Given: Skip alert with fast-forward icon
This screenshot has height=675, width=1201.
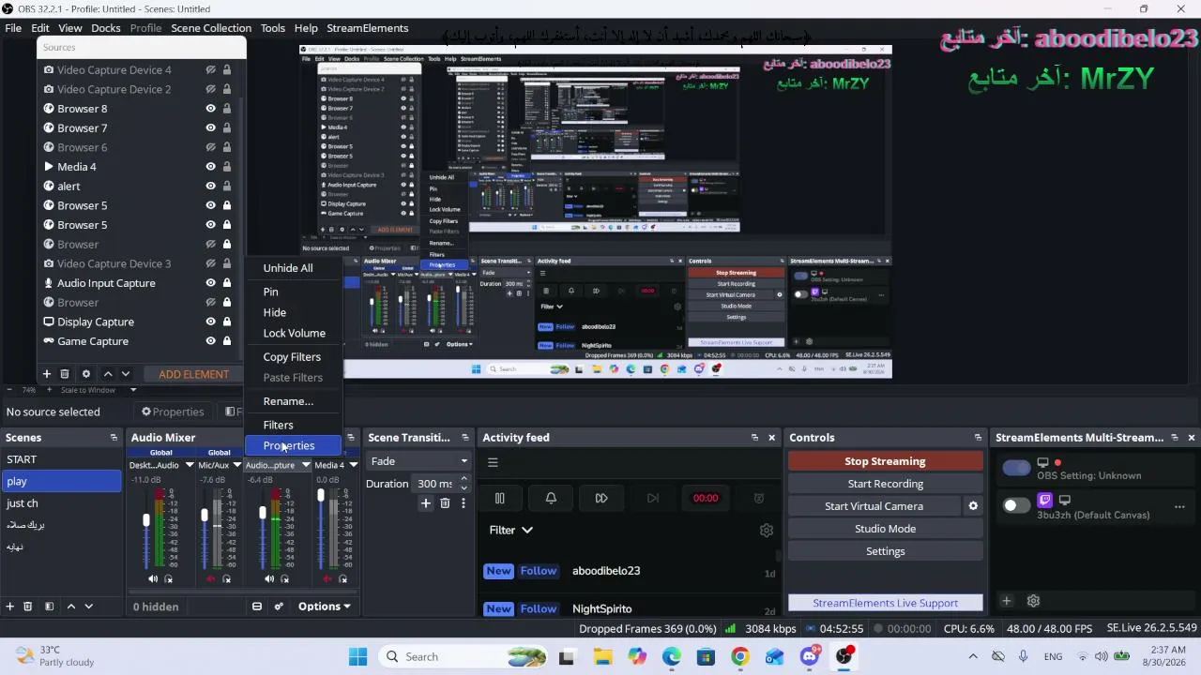Looking at the screenshot, I should click(601, 498).
